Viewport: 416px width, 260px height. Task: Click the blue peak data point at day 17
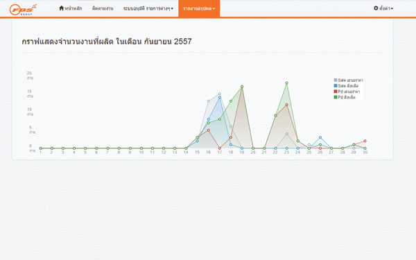pos(220,97)
